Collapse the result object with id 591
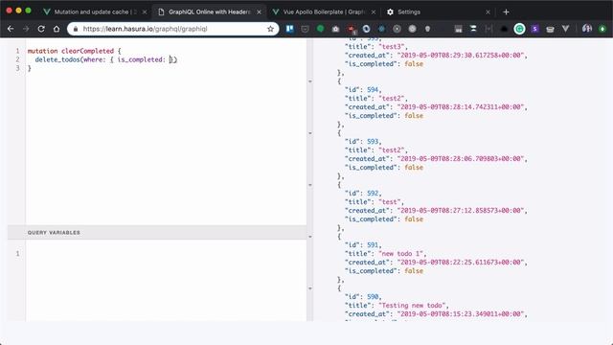 [310, 237]
